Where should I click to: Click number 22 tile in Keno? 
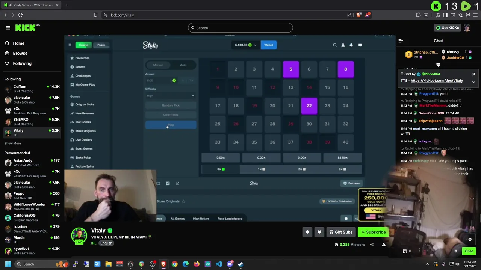point(309,106)
